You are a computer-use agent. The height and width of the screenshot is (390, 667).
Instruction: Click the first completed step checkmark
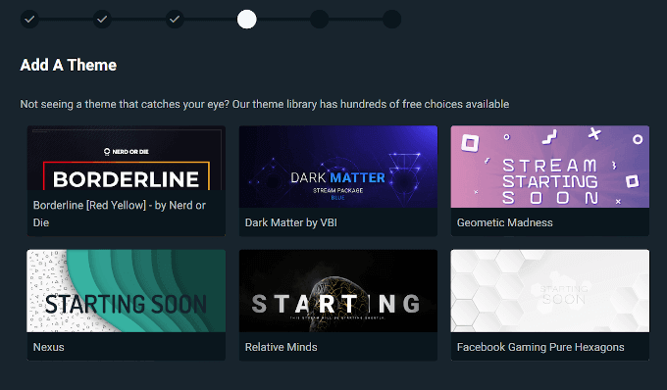click(29, 20)
